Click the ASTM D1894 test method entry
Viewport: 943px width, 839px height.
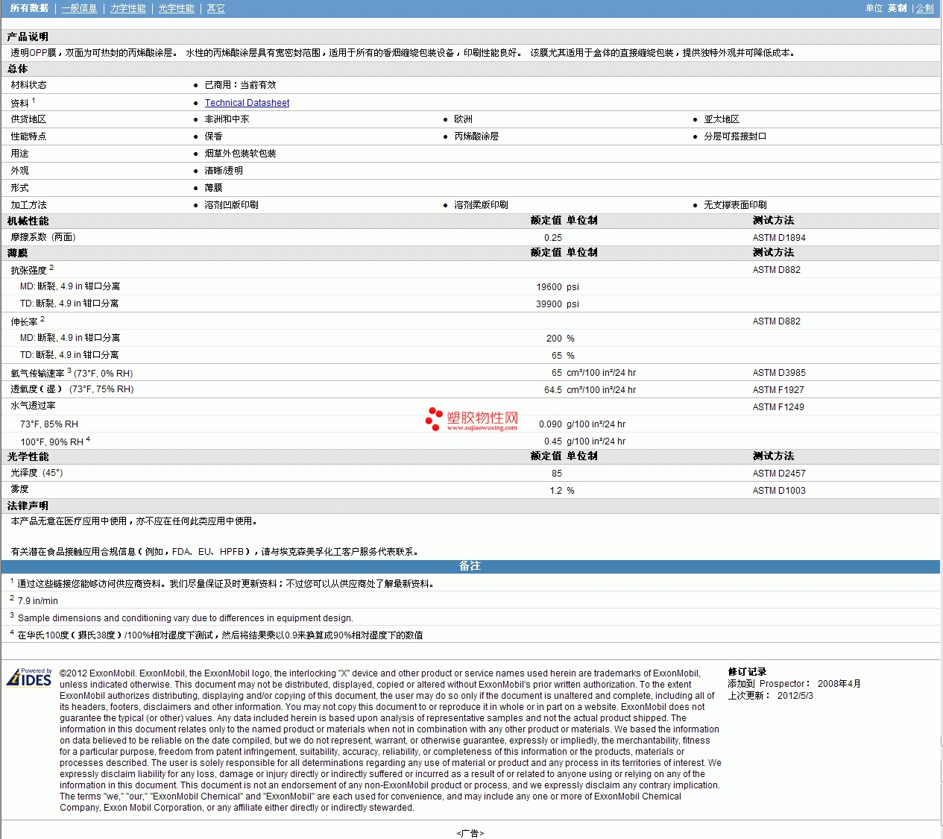coord(779,238)
